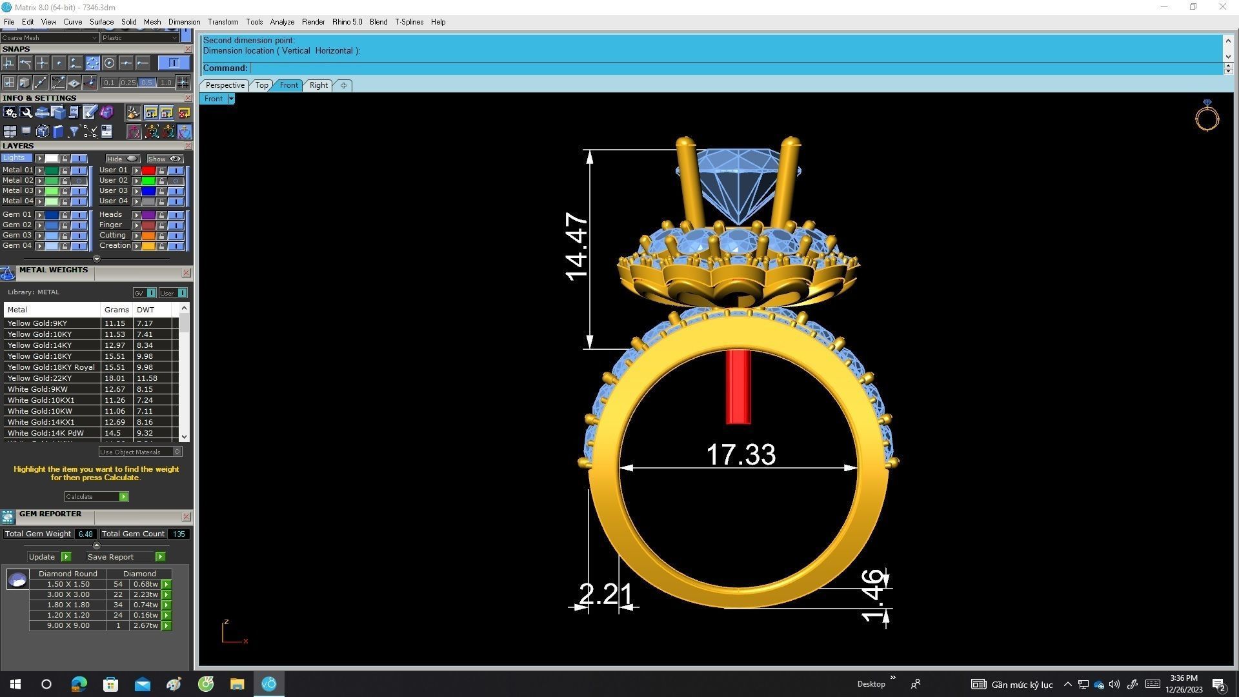This screenshot has height=697, width=1239.
Task: Click the funnel filter icon
Action: point(74,132)
